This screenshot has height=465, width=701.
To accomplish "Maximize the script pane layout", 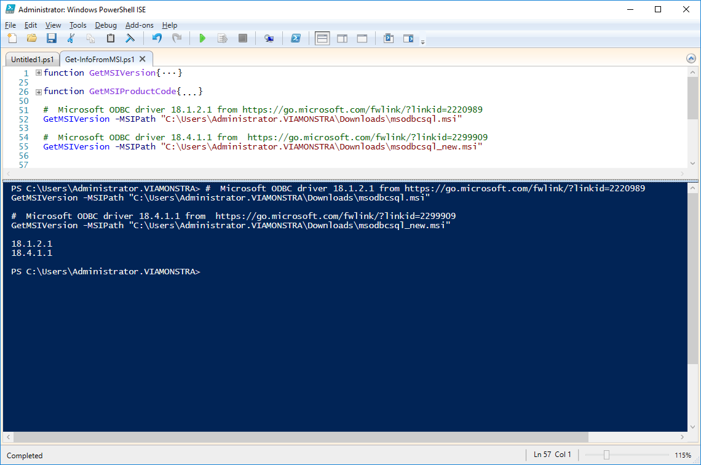I will (362, 39).
